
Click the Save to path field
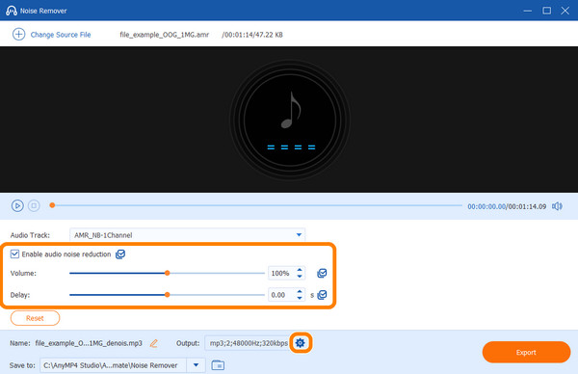(113, 365)
